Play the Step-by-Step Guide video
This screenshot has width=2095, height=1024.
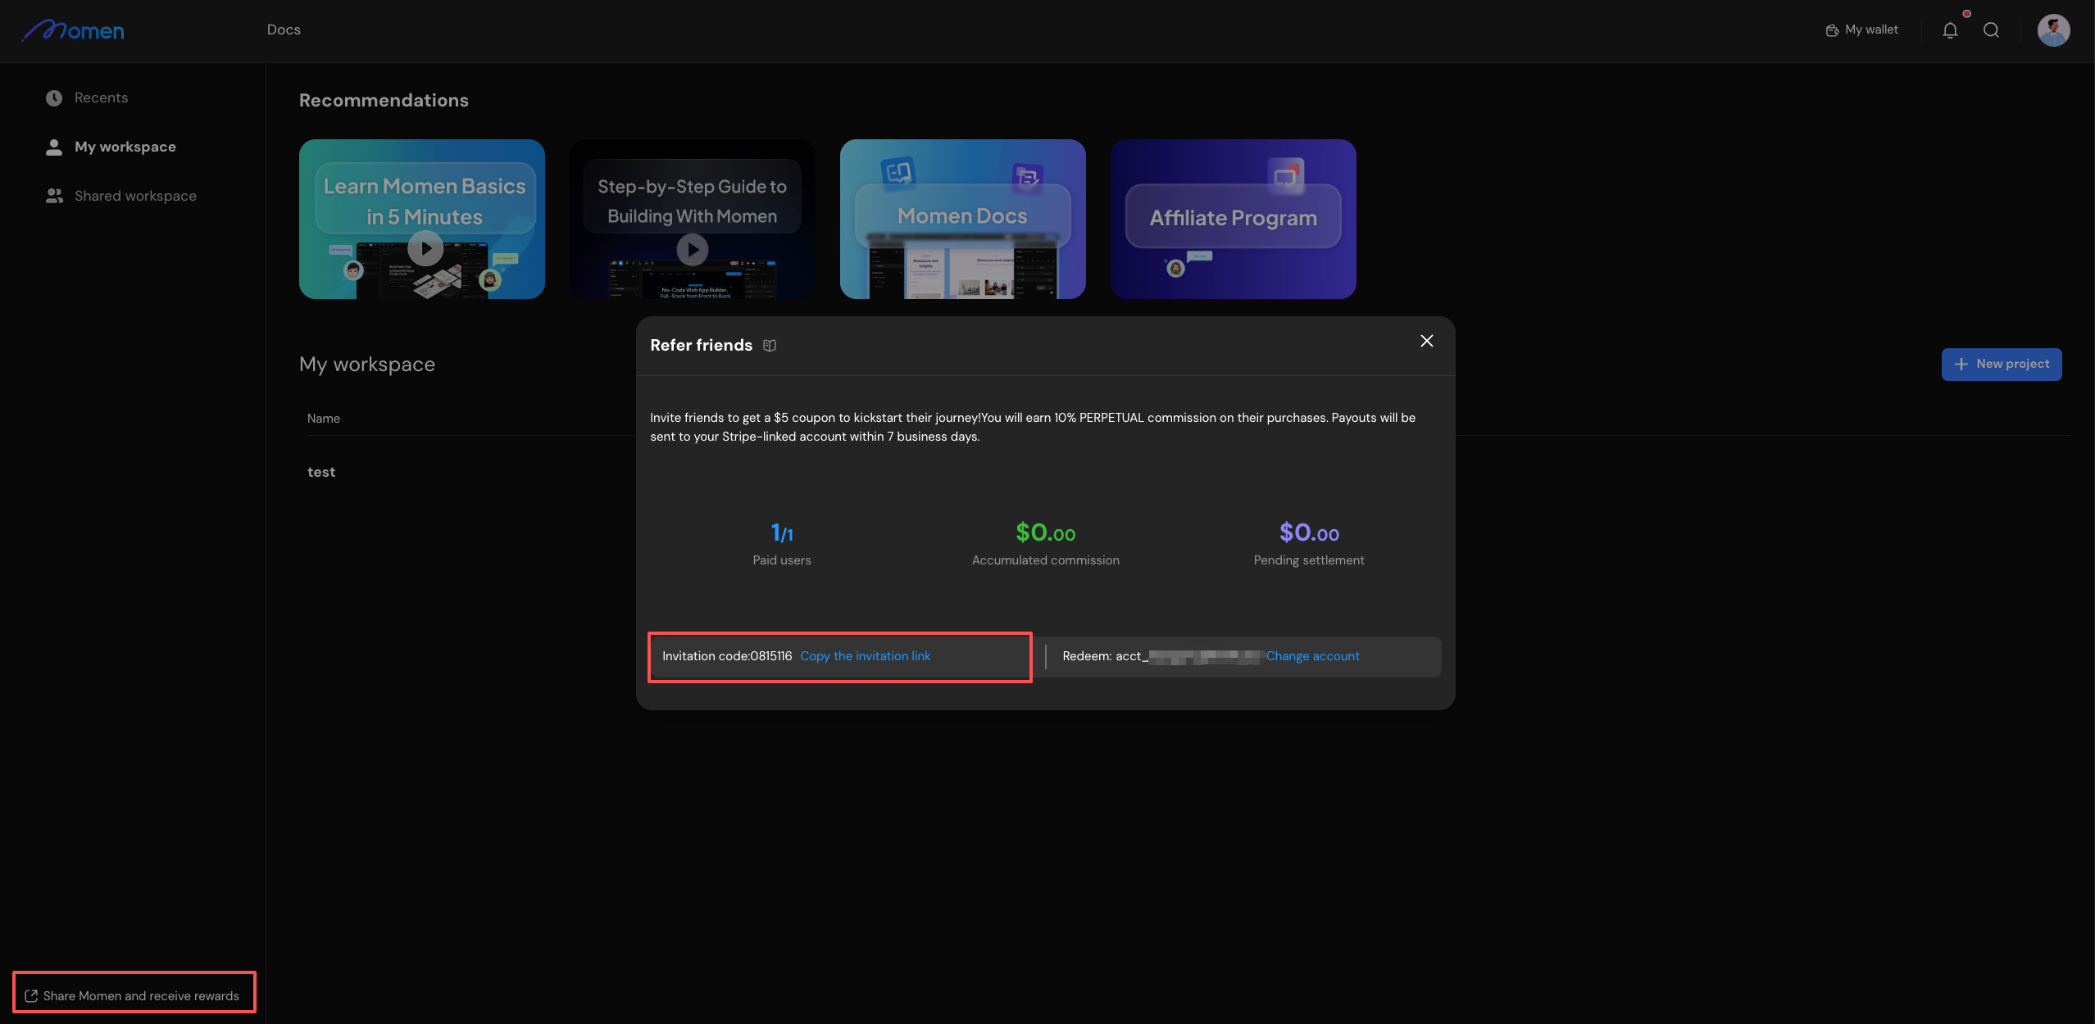pos(692,249)
